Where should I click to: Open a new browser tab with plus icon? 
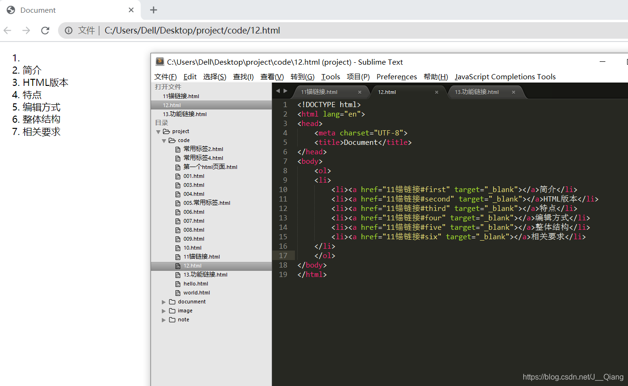(x=153, y=10)
